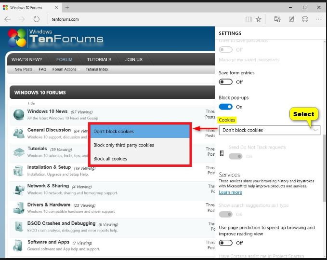Open the Join Us tab

click(134, 59)
